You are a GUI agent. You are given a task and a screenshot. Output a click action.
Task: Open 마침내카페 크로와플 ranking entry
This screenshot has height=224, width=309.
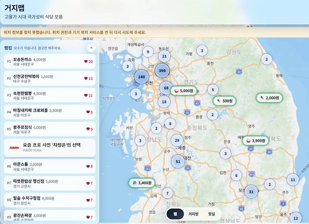[50, 112]
